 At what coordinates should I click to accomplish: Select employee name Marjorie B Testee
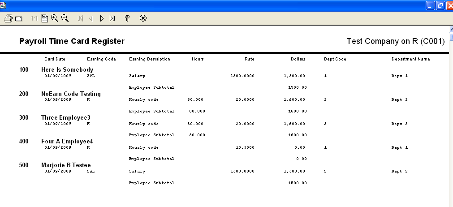pos(66,165)
